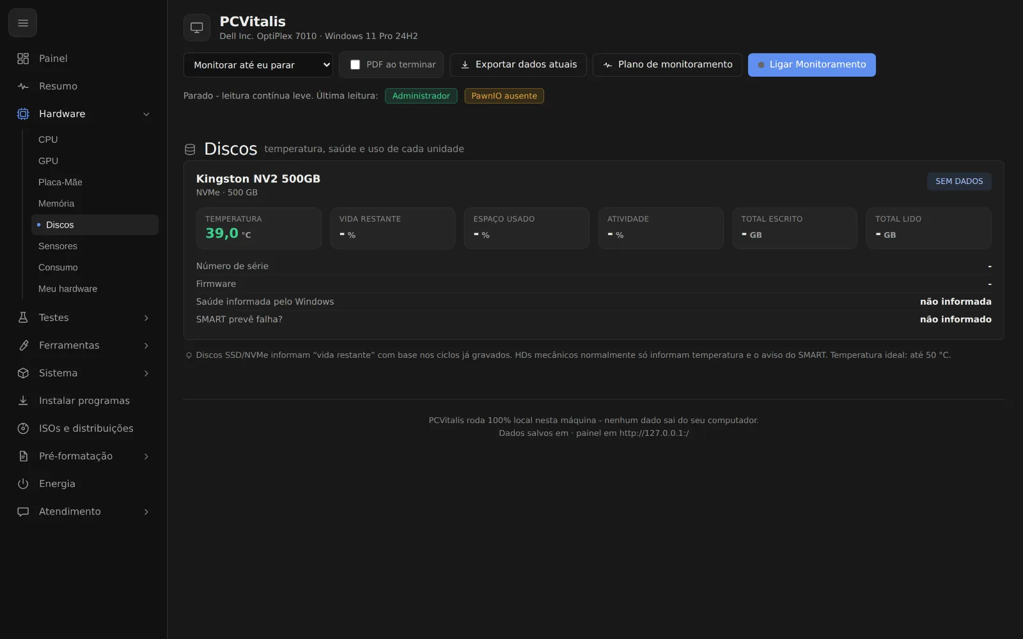Click the Painel grid icon
The width and height of the screenshot is (1023, 639).
click(x=23, y=59)
